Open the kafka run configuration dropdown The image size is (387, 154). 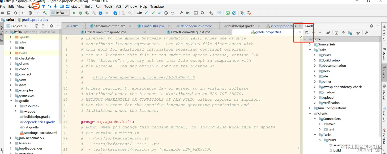pyautogui.click(x=60, y=13)
